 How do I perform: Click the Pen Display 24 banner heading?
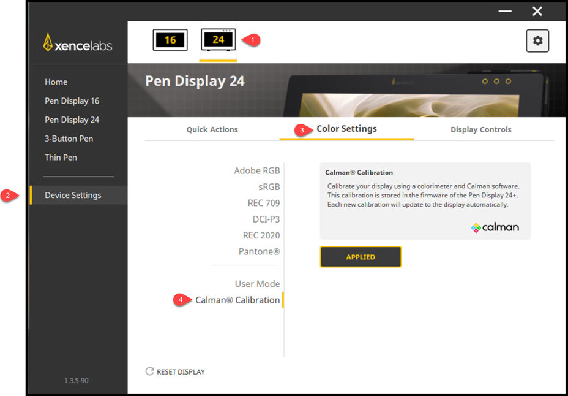[195, 82]
